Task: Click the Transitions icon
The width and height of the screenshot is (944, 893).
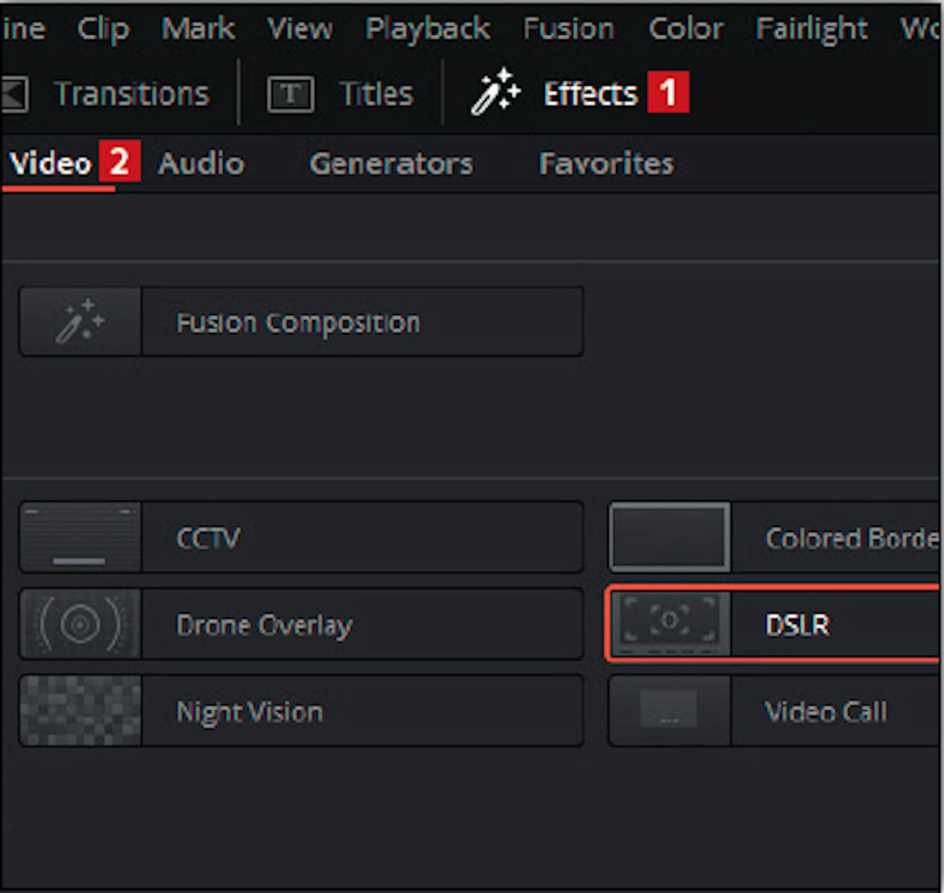Action: 14,94
